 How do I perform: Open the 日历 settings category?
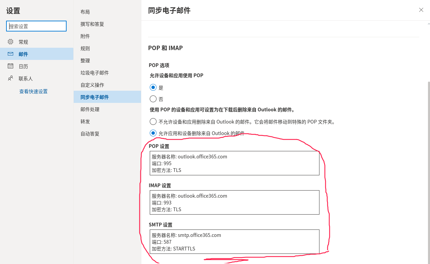click(x=37, y=66)
